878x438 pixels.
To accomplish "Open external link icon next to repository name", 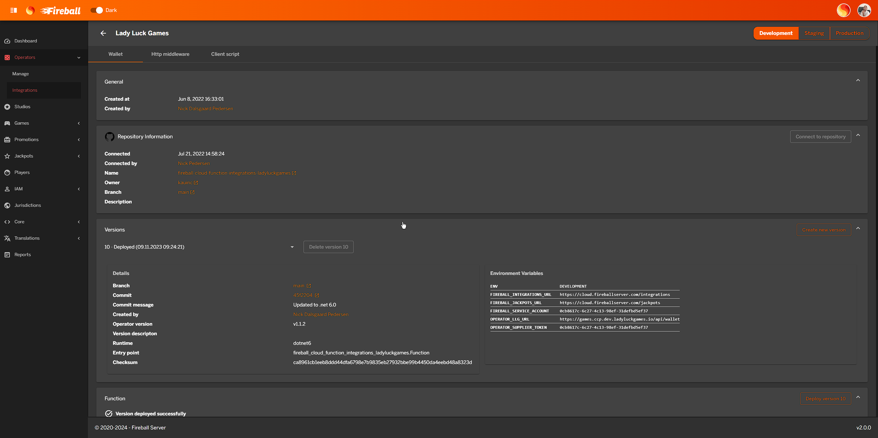I will [x=294, y=173].
